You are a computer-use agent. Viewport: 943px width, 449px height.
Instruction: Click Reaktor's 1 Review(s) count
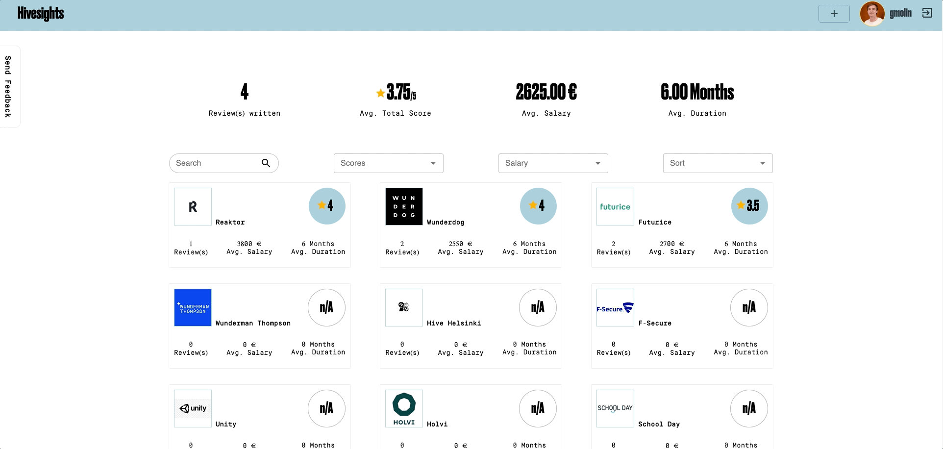point(191,248)
